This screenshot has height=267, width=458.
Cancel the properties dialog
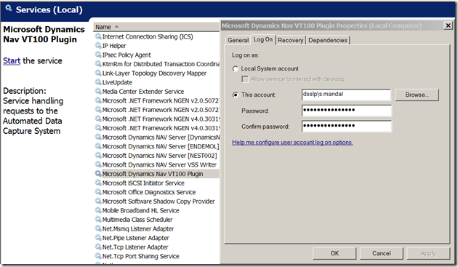click(382, 253)
